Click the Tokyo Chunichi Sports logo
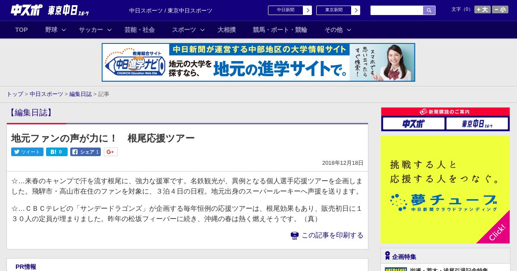The image size is (517, 271). click(69, 10)
